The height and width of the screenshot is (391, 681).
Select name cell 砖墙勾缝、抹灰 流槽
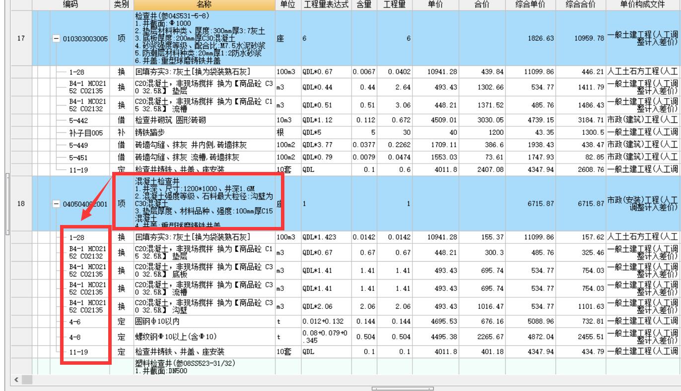(x=204, y=158)
